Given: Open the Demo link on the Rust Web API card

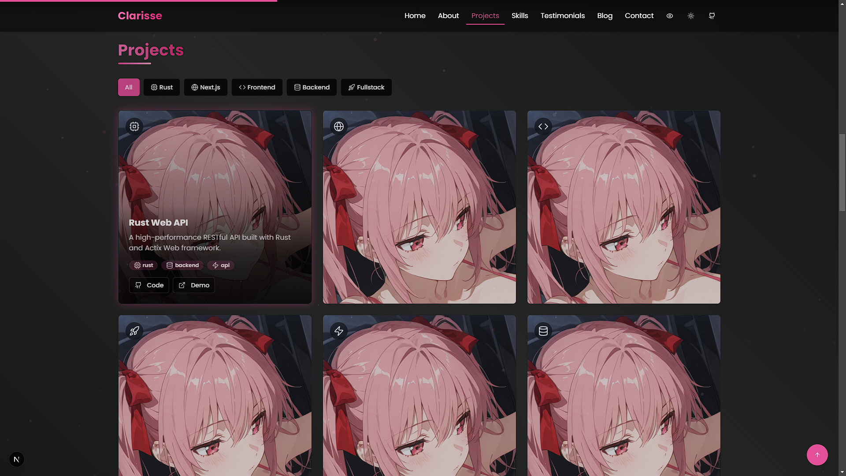Looking at the screenshot, I should (194, 285).
